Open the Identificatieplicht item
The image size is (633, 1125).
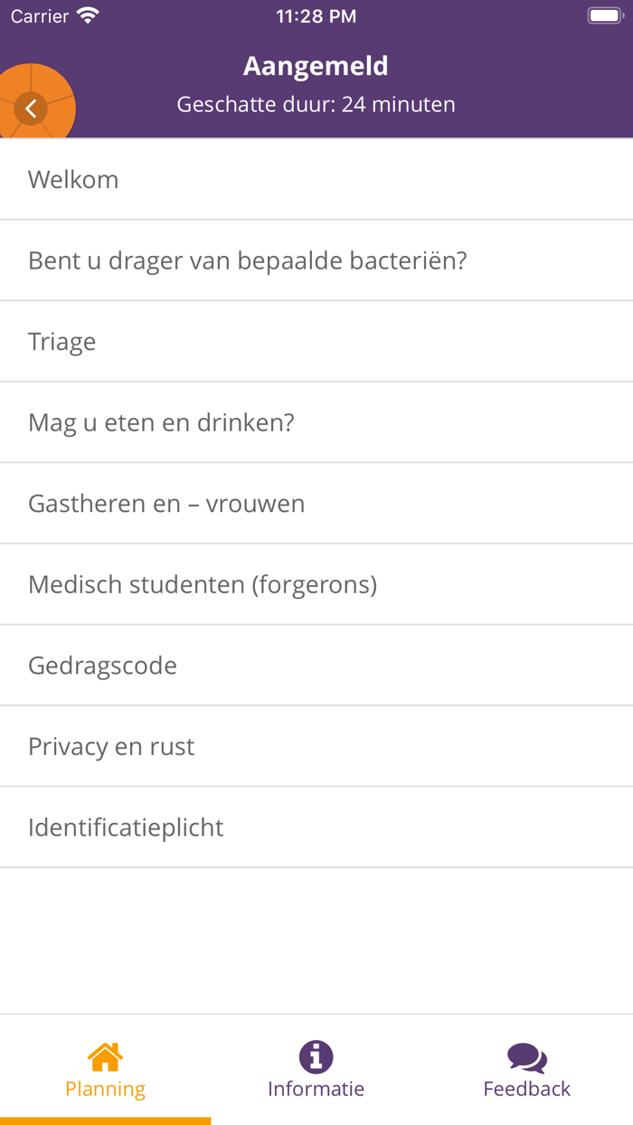coord(316,827)
